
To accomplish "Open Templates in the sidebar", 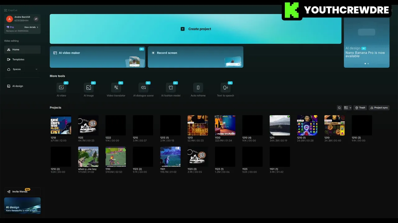I will click(22, 59).
